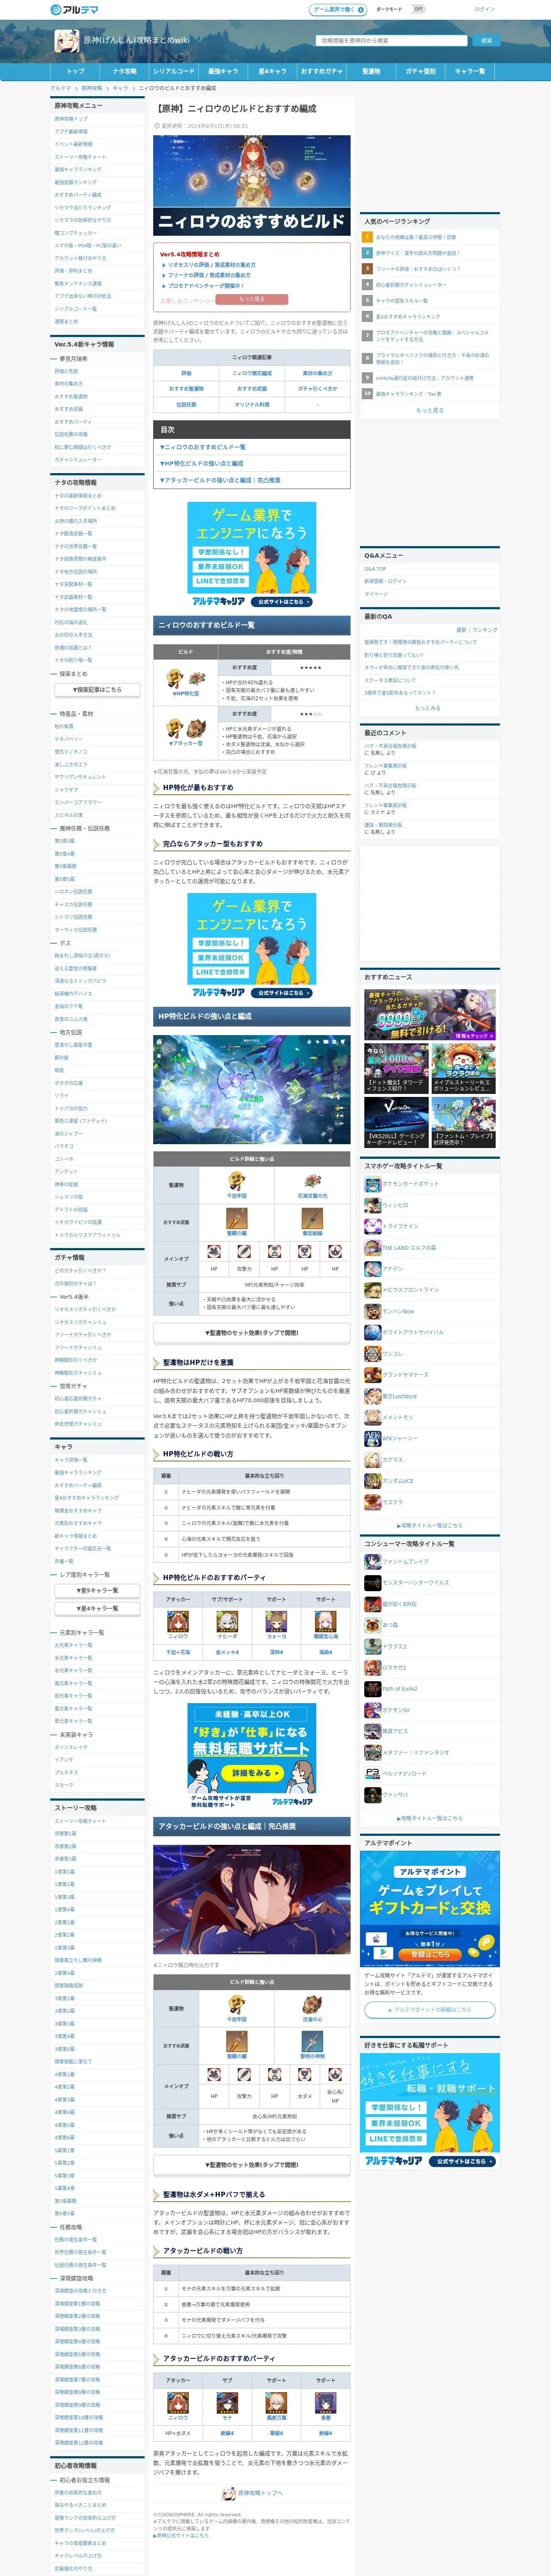551x2576 pixels.
Task: Click the アルテマ site logo
Action: pos(74,9)
